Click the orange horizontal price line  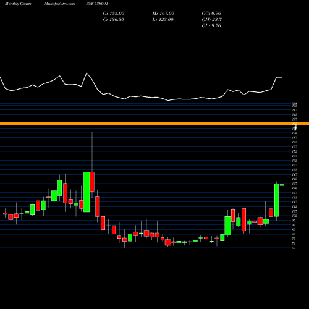coord(154,124)
